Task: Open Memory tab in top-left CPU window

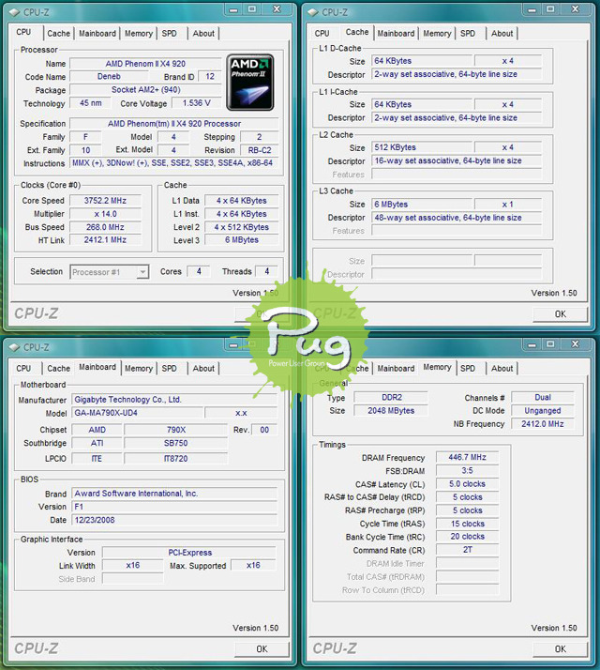Action: [x=139, y=34]
